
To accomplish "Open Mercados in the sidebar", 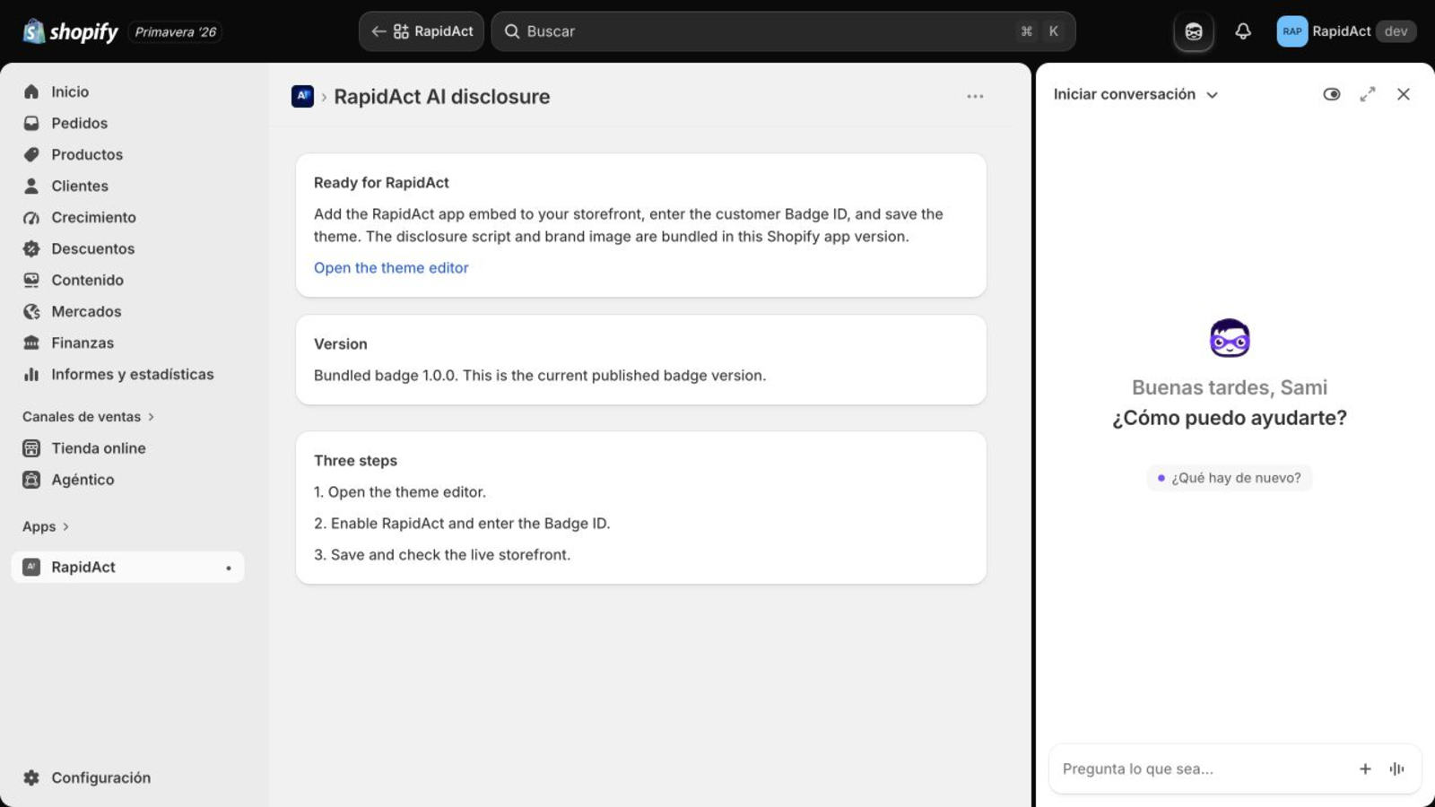I will (127, 311).
